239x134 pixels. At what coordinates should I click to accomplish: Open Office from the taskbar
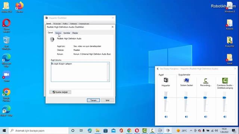(x=121, y=131)
